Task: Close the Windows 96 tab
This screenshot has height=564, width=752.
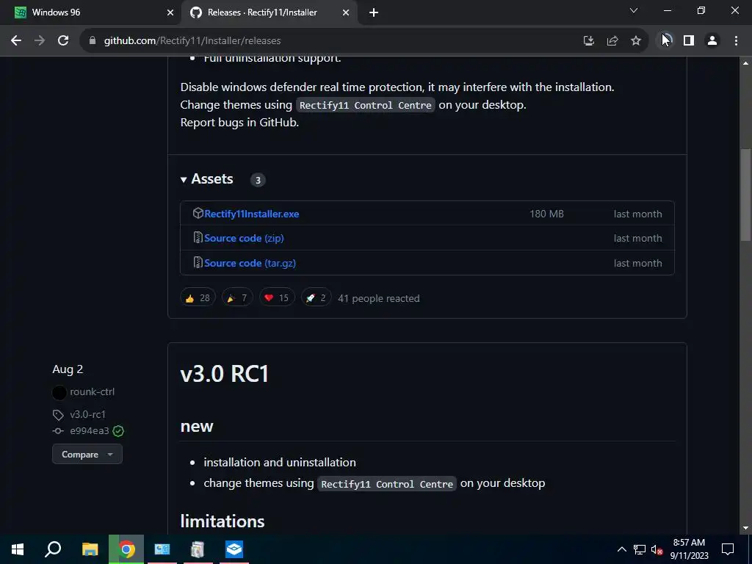Action: [170, 13]
